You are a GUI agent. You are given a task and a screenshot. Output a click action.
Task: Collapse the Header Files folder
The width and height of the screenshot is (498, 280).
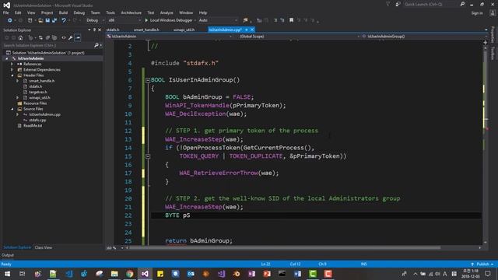pyautogui.click(x=12, y=75)
